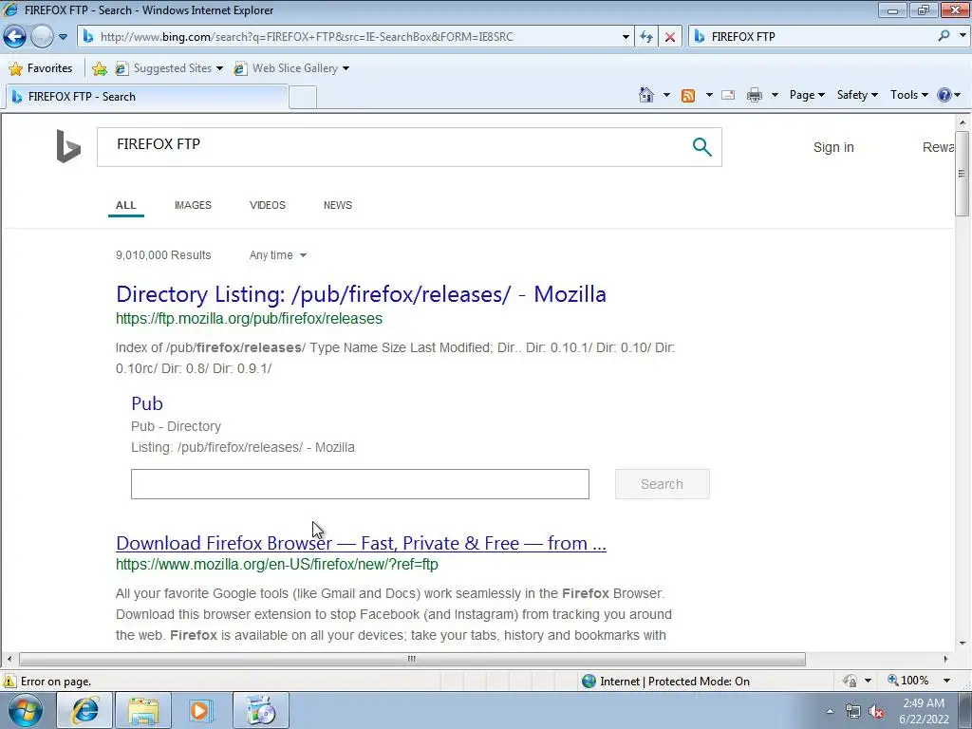The width and height of the screenshot is (972, 729).
Task: Open Download Firefox Browser result link
Action: coord(361,543)
